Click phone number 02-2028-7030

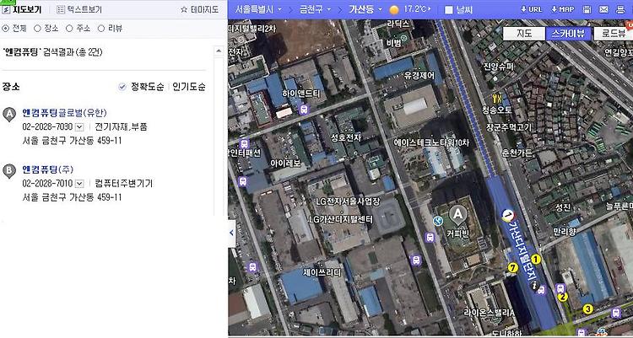[47, 127]
